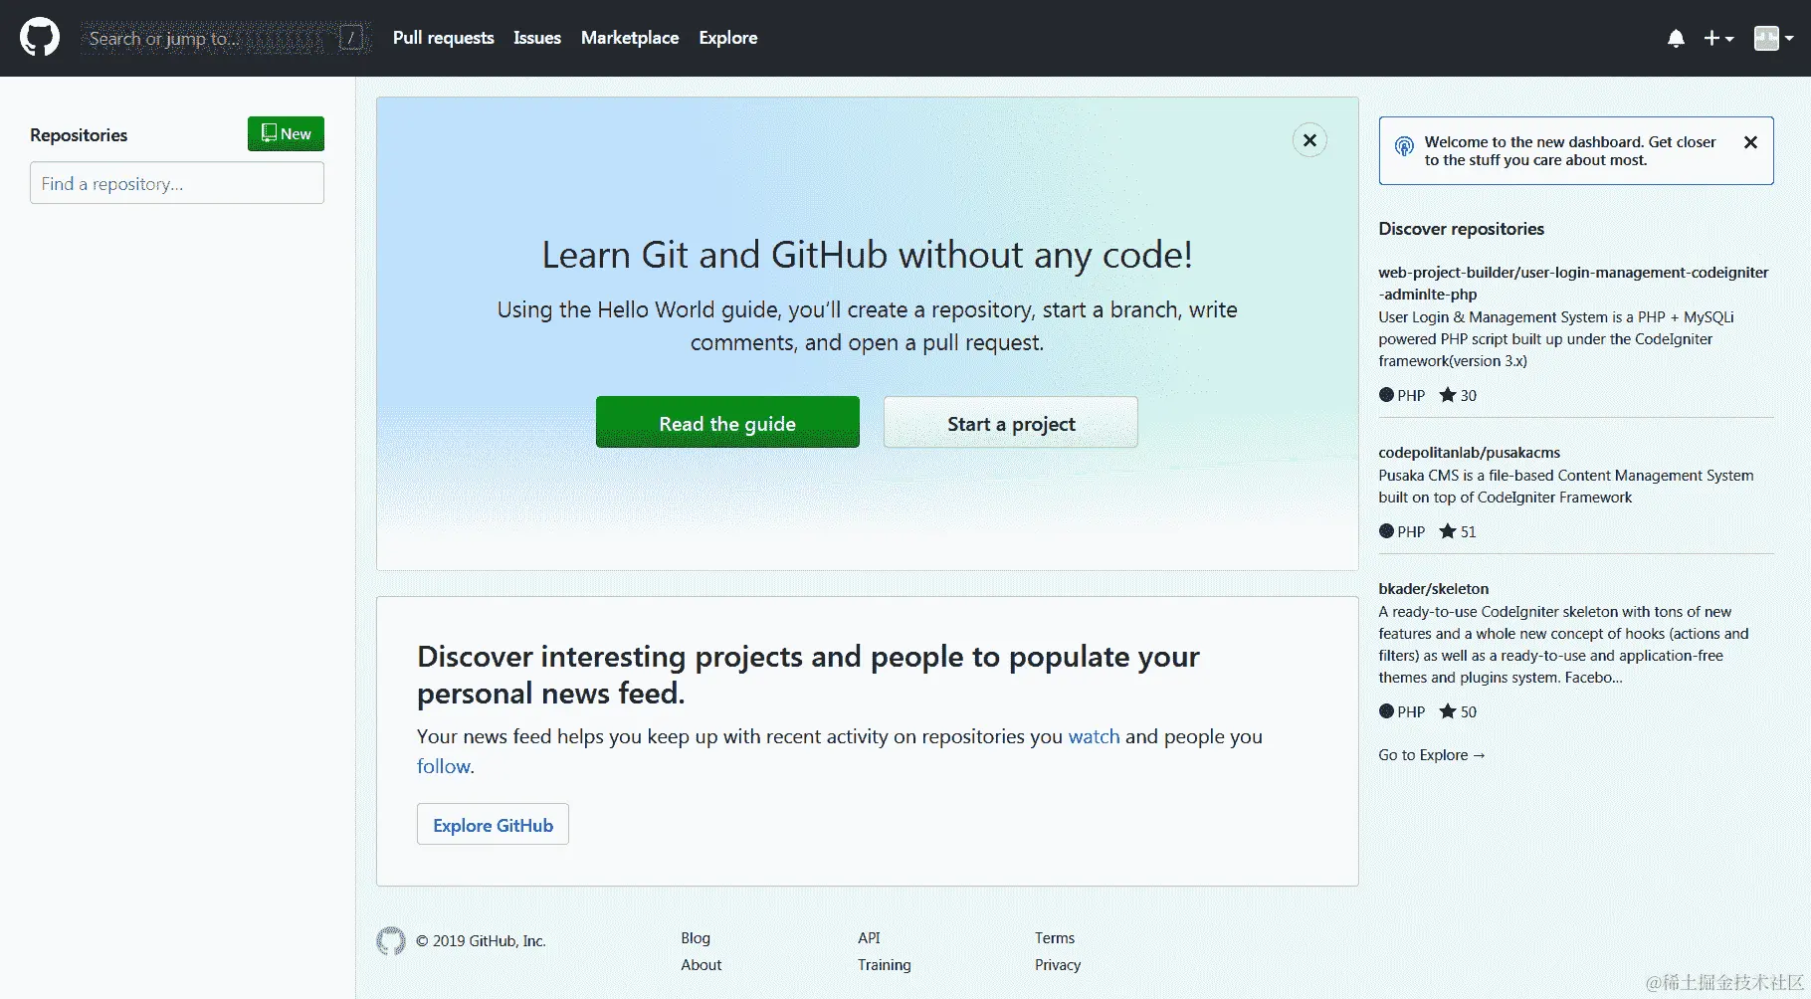Screen dimensions: 1811x999
Task: Open the Blog footer link
Action: pos(696,938)
